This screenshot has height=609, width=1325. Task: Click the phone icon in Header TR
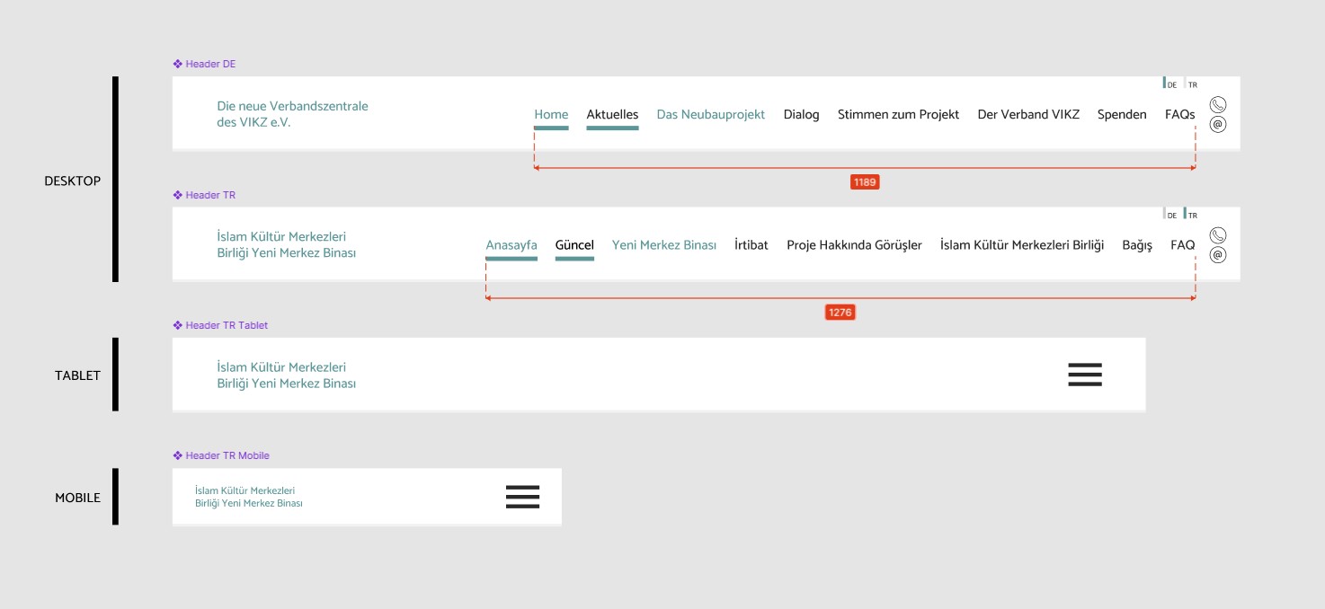(1218, 235)
